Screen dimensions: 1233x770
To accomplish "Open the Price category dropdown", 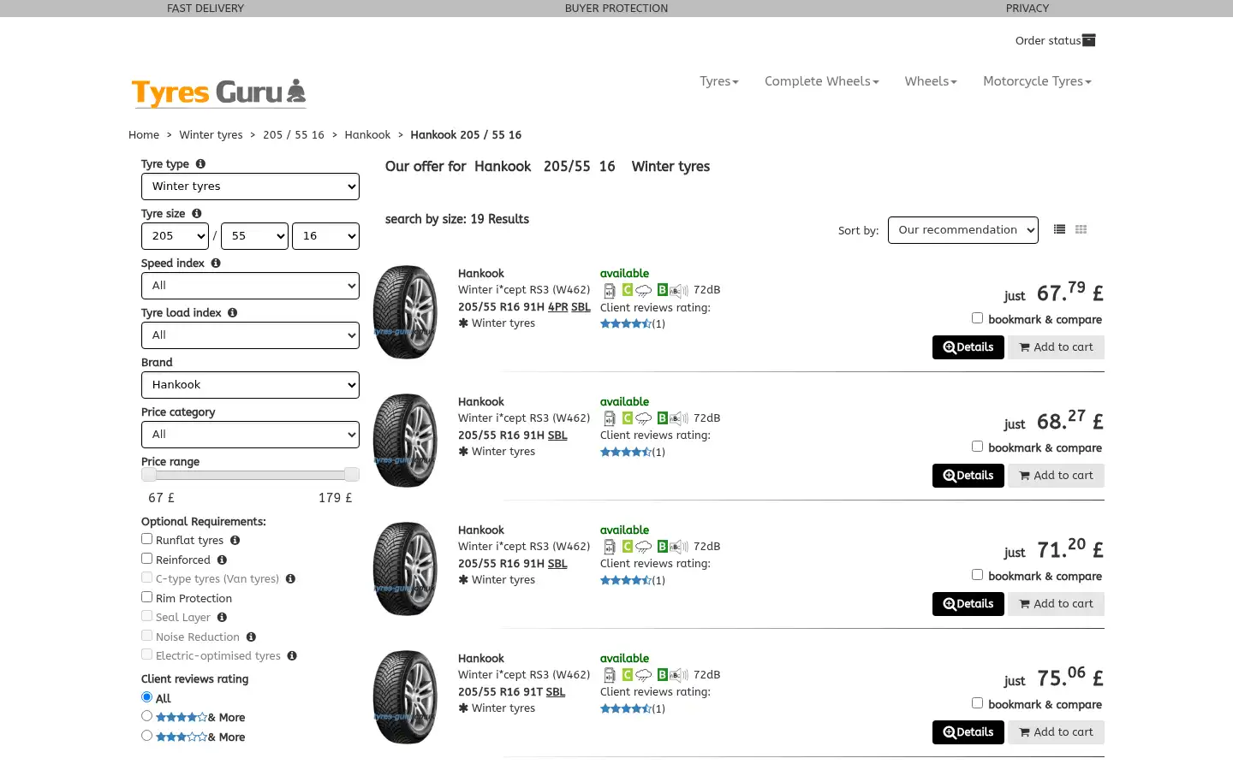I will [250, 435].
